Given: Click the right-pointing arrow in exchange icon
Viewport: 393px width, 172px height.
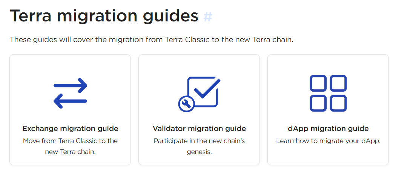Looking at the screenshot, I should [x=70, y=85].
